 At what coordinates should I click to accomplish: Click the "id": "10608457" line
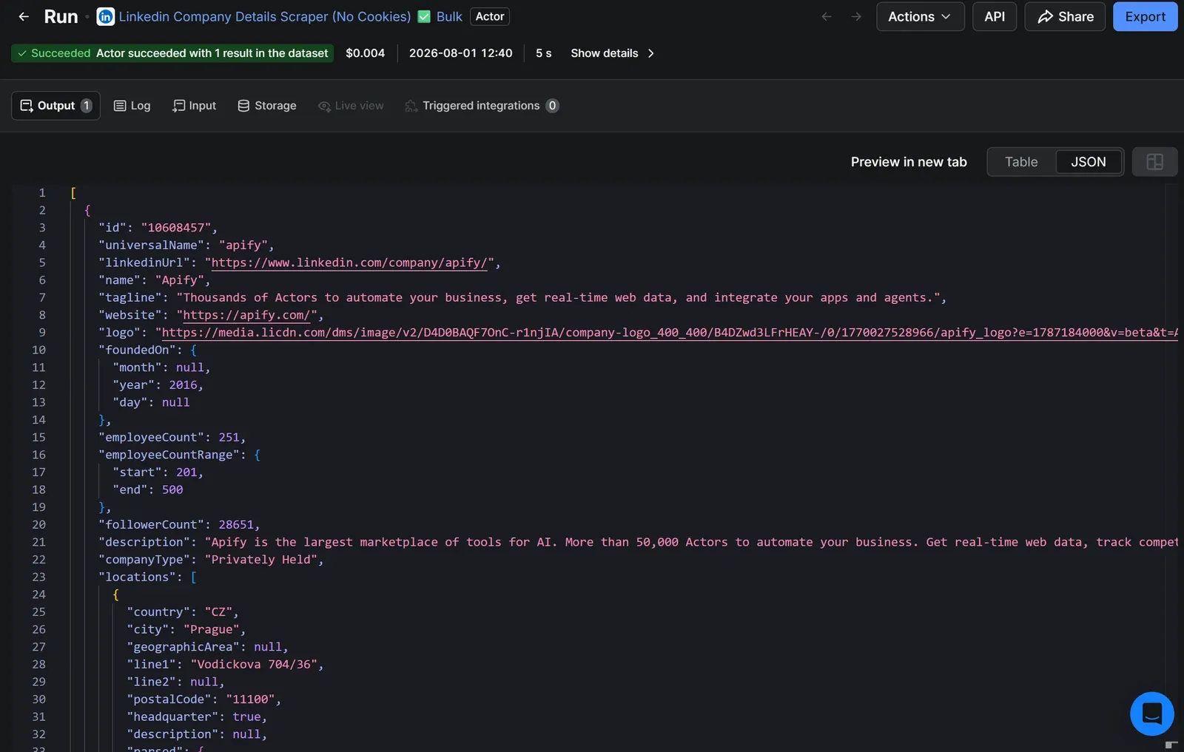[x=158, y=228]
